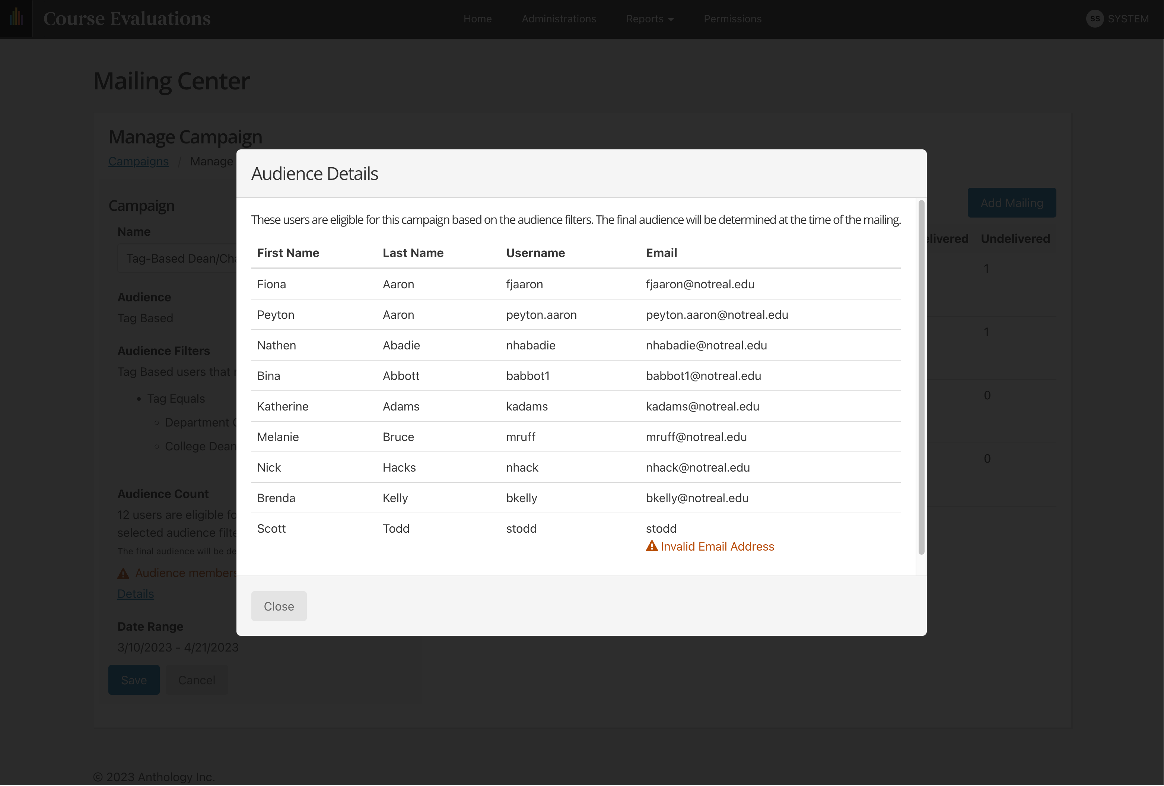Click the Audience members warning triangle icon

[x=123, y=574]
